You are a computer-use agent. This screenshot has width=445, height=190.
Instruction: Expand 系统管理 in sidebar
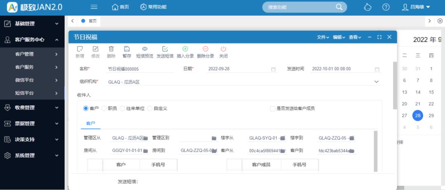[32, 155]
